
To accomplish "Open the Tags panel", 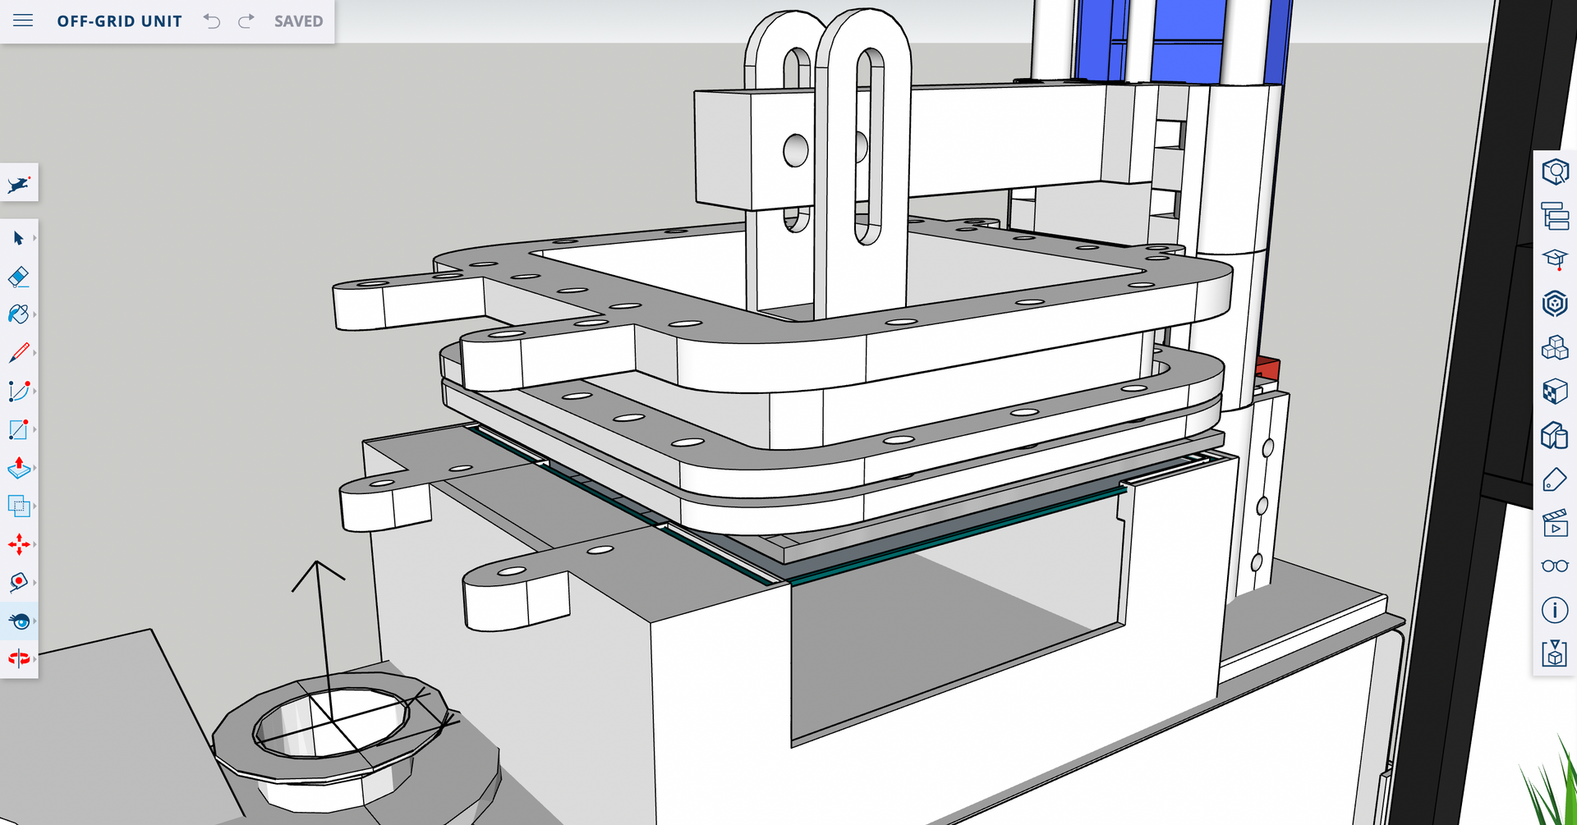I will tap(1555, 479).
